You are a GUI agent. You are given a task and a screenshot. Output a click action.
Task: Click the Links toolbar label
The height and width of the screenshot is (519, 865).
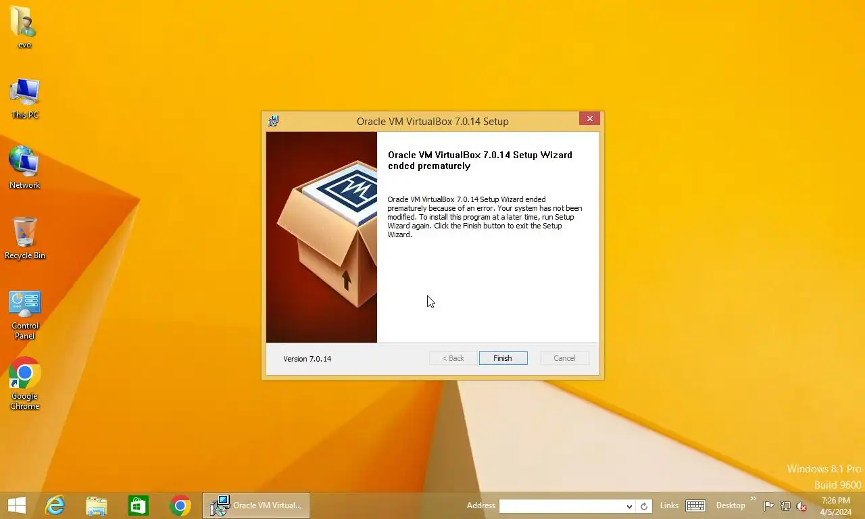(x=669, y=505)
